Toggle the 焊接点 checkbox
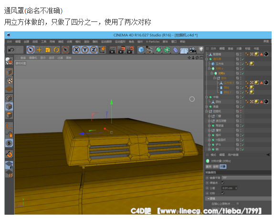Screen dimensions: 274x219 point(222,183)
